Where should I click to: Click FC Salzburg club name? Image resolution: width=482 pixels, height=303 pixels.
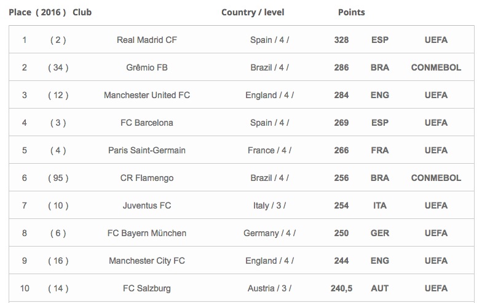pos(147,288)
